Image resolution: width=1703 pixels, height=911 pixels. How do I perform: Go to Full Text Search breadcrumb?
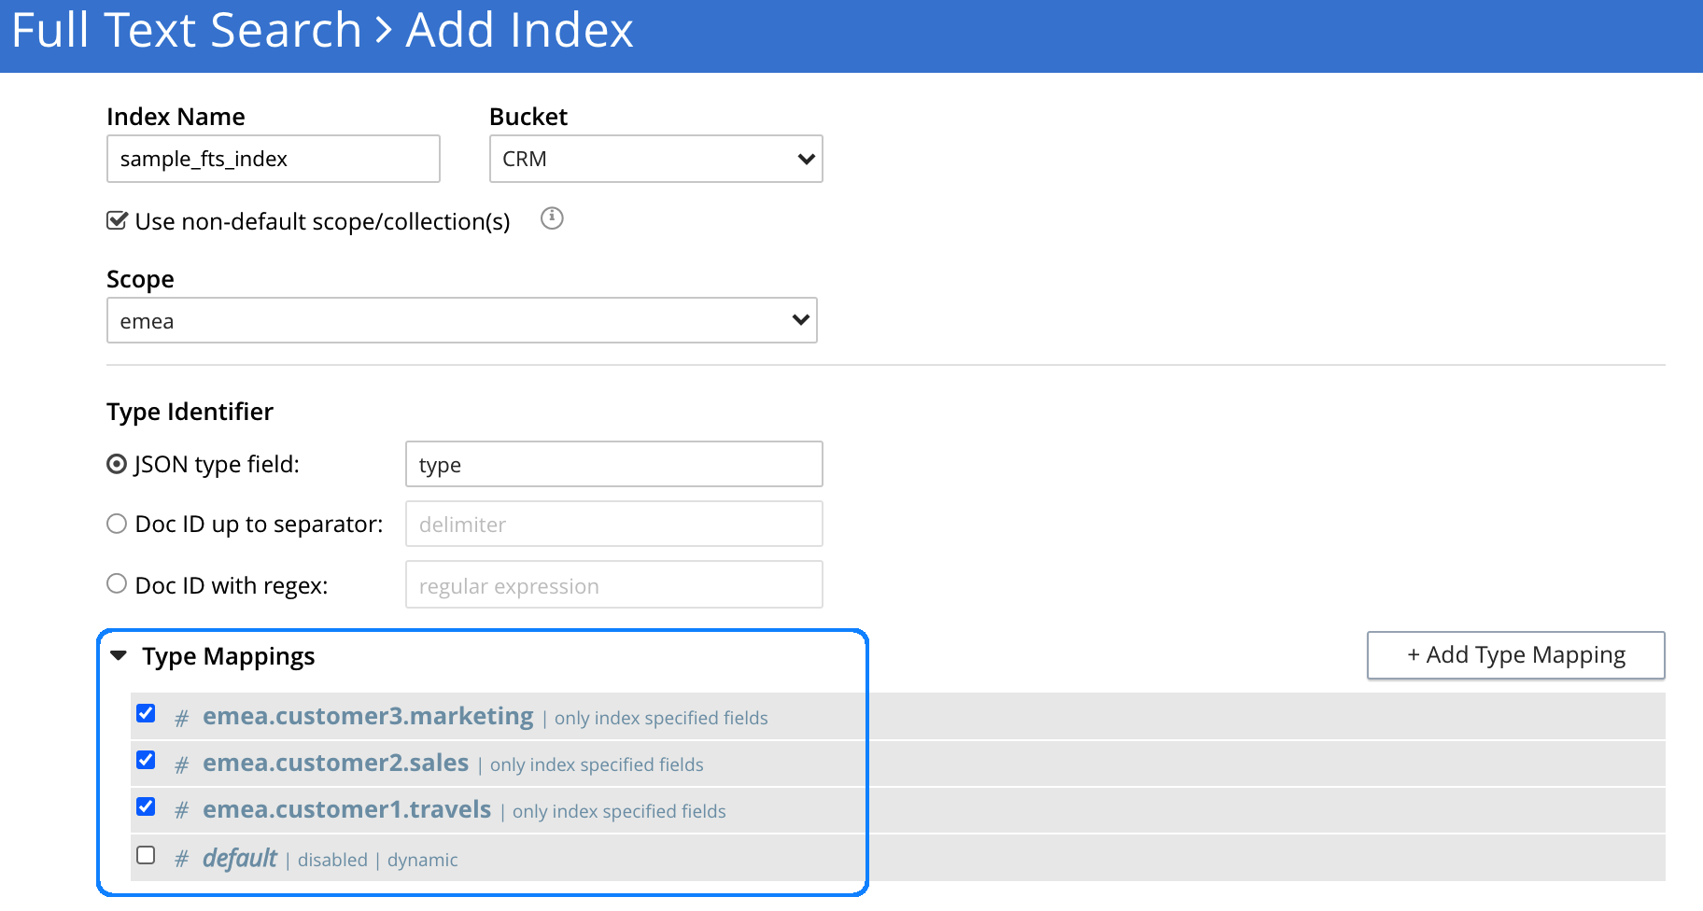[187, 31]
